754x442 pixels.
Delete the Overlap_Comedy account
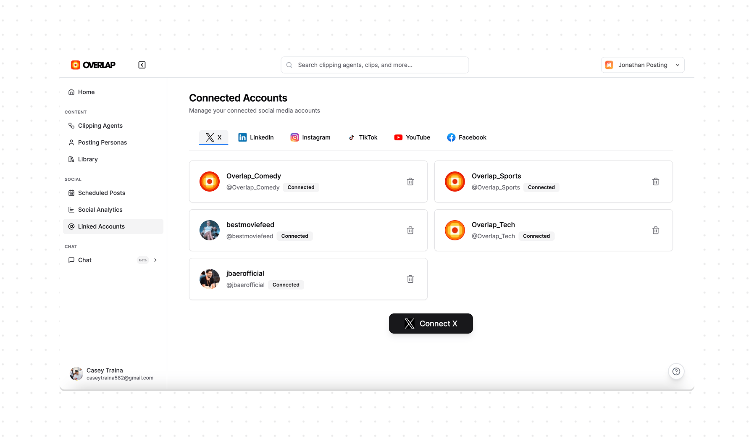(410, 182)
